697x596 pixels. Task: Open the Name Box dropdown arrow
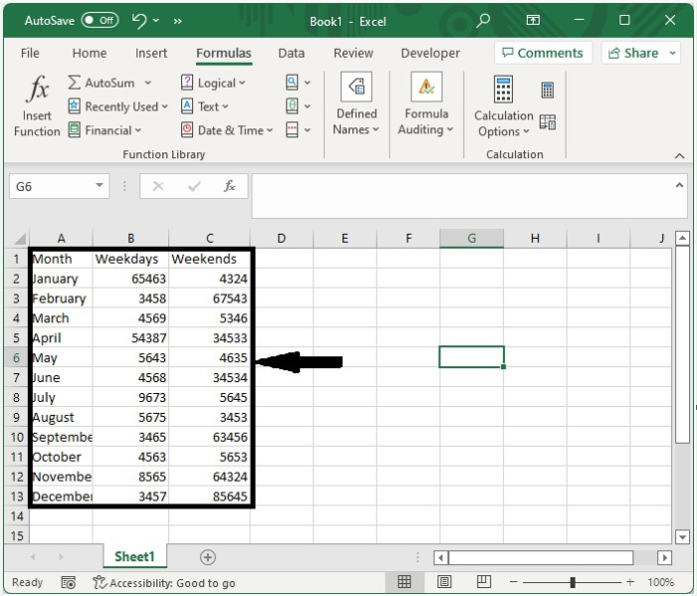click(x=100, y=186)
